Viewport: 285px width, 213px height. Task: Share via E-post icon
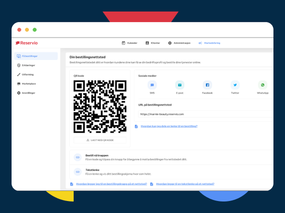point(180,85)
